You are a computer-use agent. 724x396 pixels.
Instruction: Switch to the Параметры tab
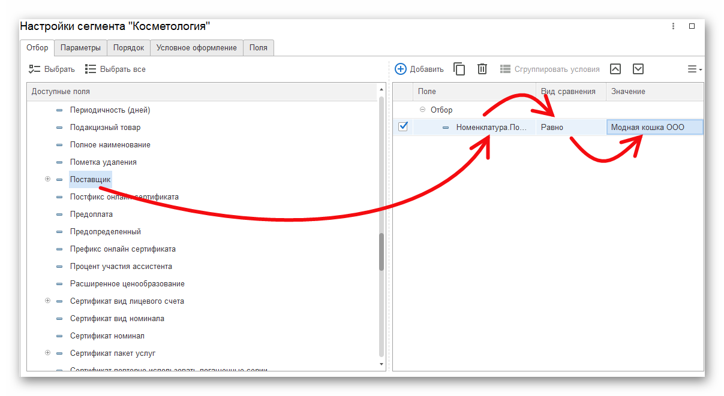click(80, 48)
